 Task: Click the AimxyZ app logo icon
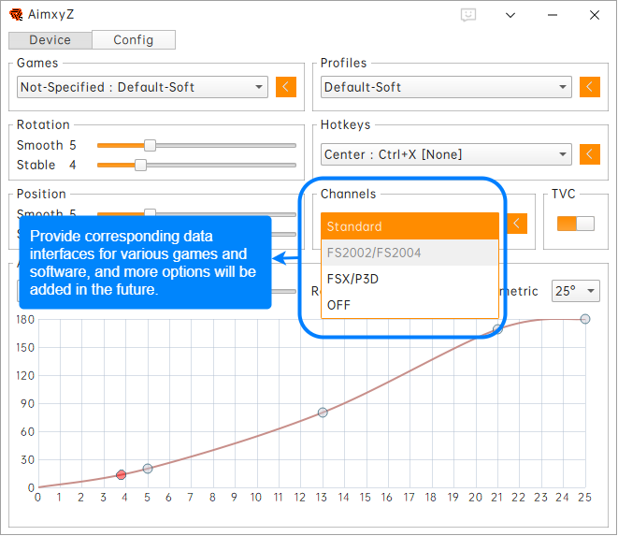tap(16, 15)
